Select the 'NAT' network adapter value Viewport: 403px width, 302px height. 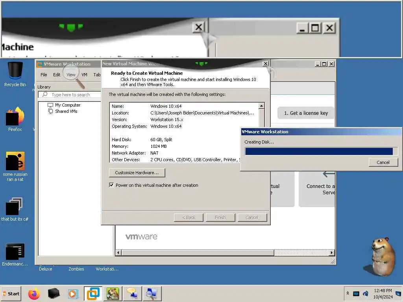(x=154, y=153)
